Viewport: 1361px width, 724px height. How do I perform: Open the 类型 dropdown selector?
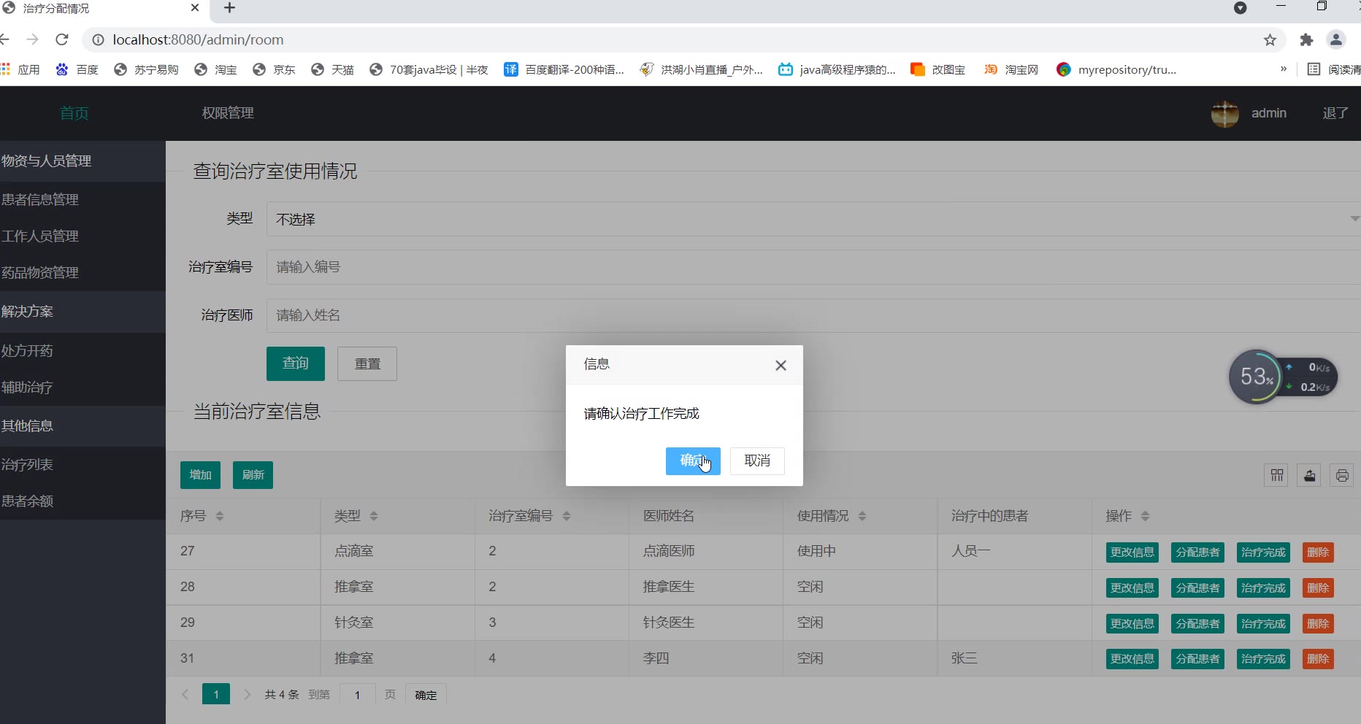point(813,219)
